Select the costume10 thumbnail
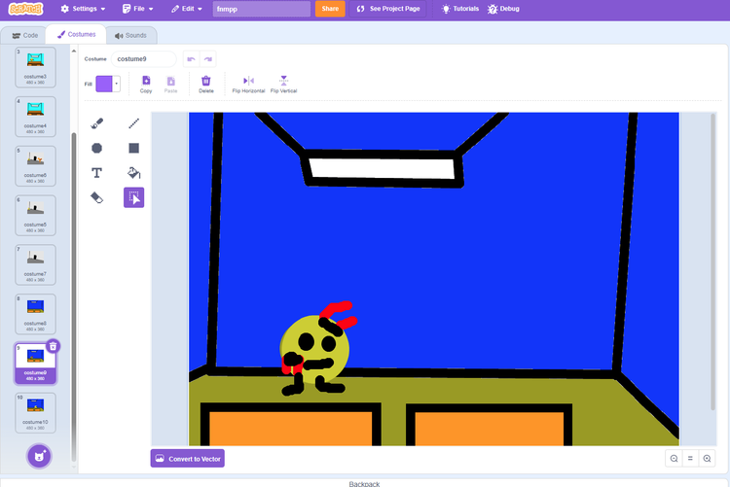730x487 pixels. pos(35,412)
